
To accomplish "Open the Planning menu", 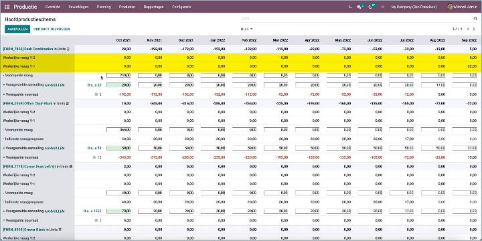I will 104,7.
